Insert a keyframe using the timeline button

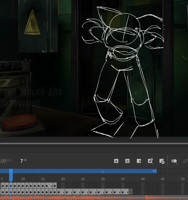[x=116, y=161]
